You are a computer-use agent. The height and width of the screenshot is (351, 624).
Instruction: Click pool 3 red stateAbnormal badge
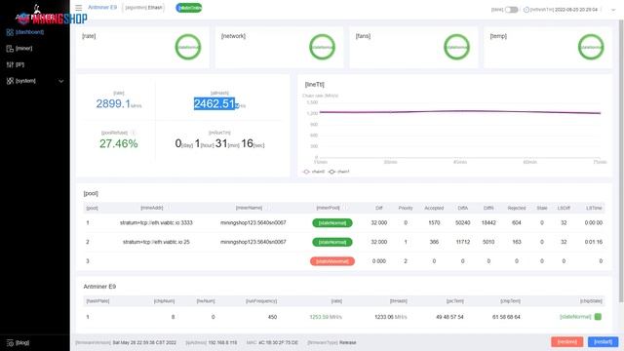click(x=332, y=261)
